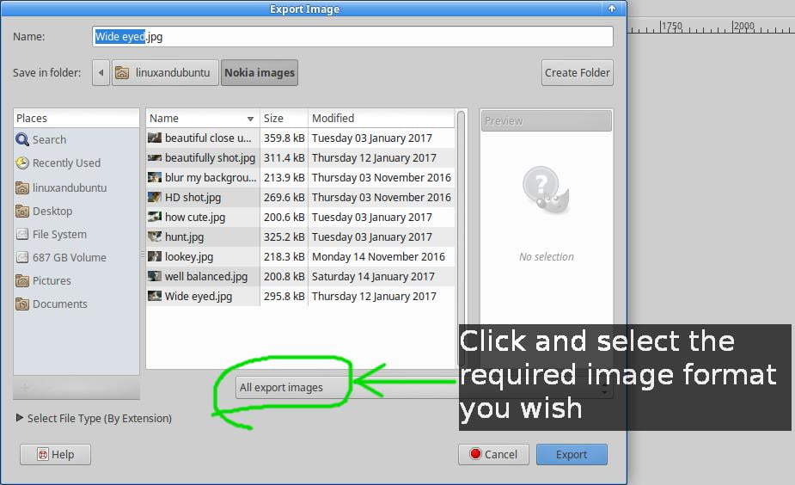Click the Export button
Image resolution: width=795 pixels, height=485 pixels.
(572, 455)
